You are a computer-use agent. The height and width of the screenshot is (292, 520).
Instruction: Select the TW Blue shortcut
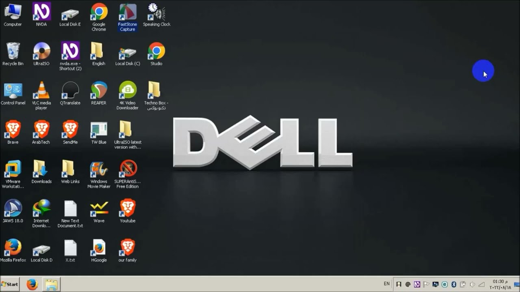point(99,133)
